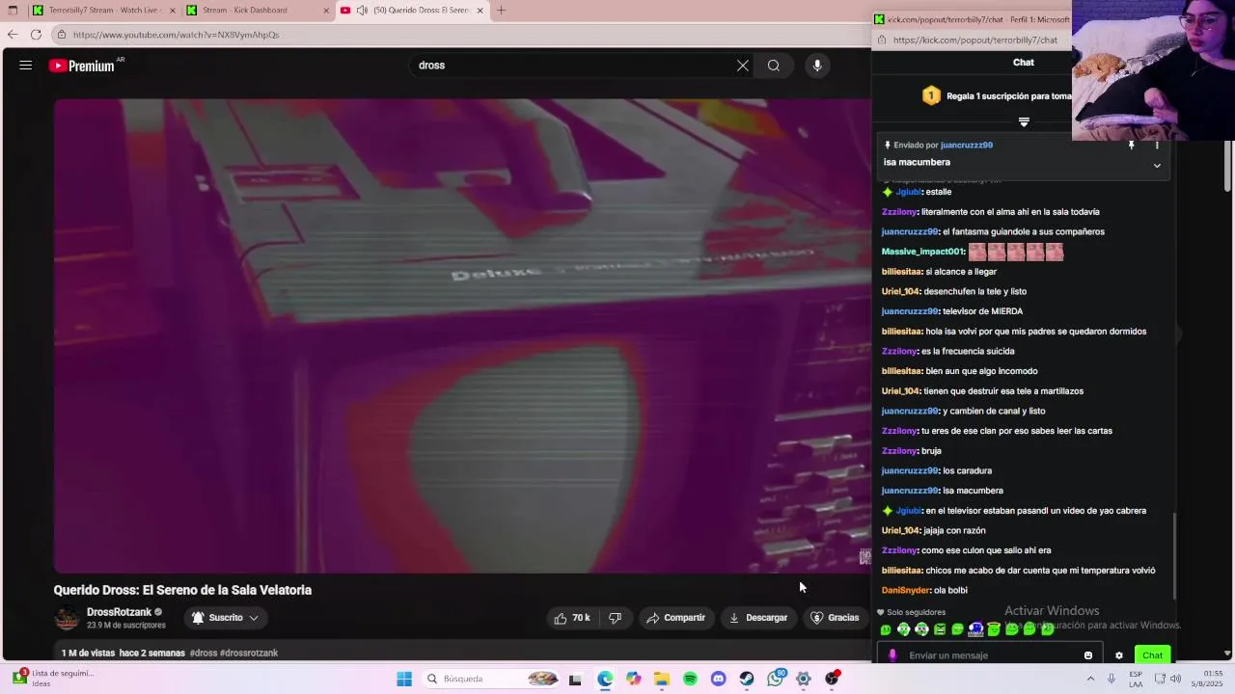Download the video with Descargar
Image resolution: width=1235 pixels, height=694 pixels.
[x=758, y=618]
